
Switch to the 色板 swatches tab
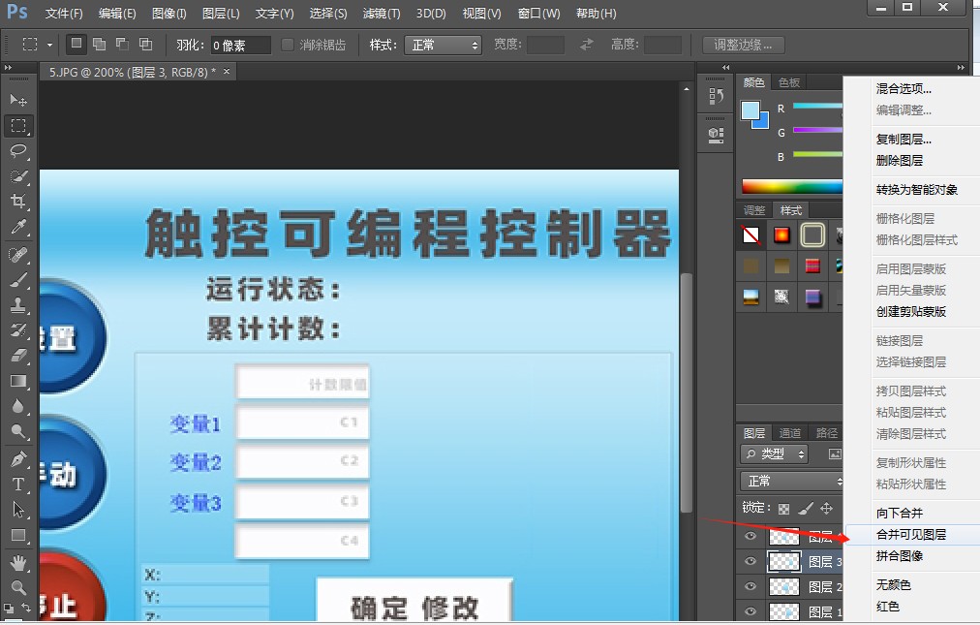[789, 82]
